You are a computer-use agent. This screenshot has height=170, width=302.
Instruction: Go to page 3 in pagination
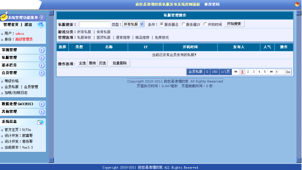click(254, 72)
